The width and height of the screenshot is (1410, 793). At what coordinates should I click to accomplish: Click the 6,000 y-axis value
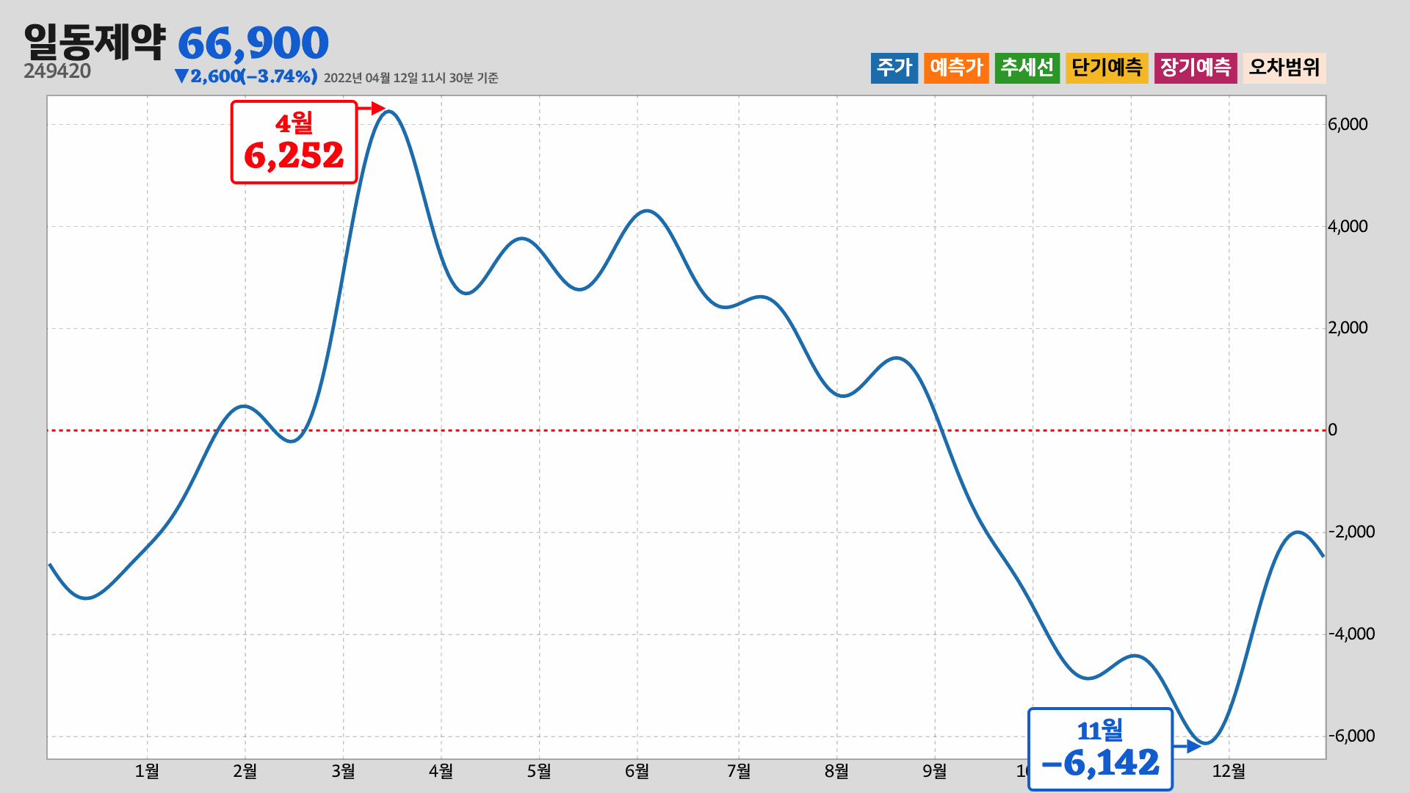pyautogui.click(x=1348, y=124)
